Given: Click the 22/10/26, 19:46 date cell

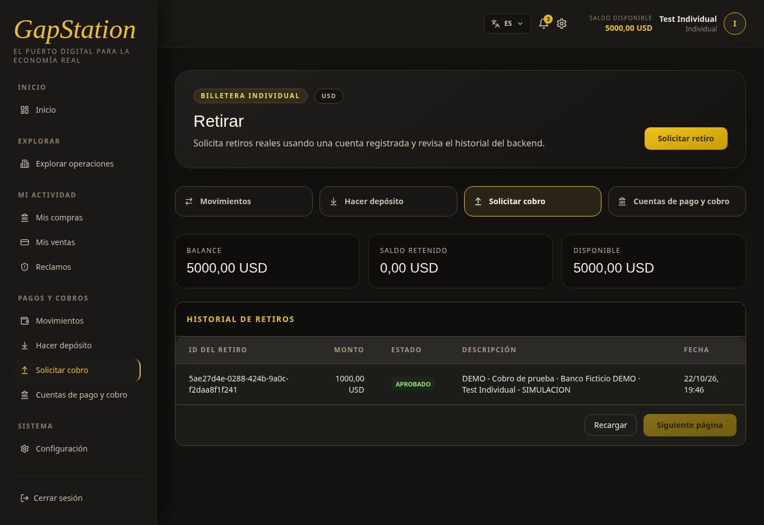Looking at the screenshot, I should 701,384.
